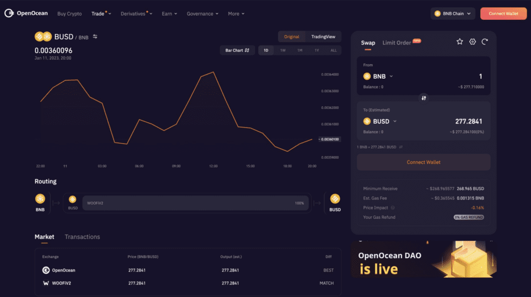The width and height of the screenshot is (531, 297).
Task: Click the OpenOcean exchange icon in Market table
Action: [x=46, y=270]
